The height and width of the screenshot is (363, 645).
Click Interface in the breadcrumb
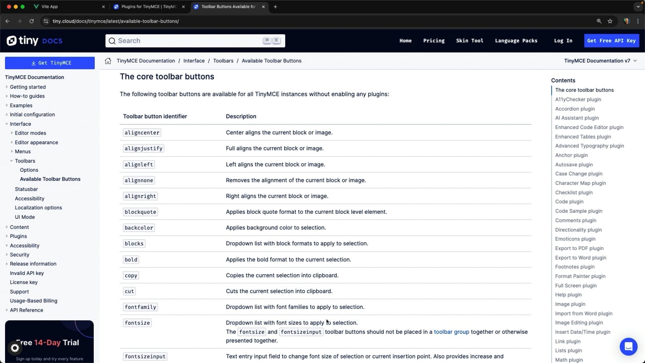click(194, 61)
